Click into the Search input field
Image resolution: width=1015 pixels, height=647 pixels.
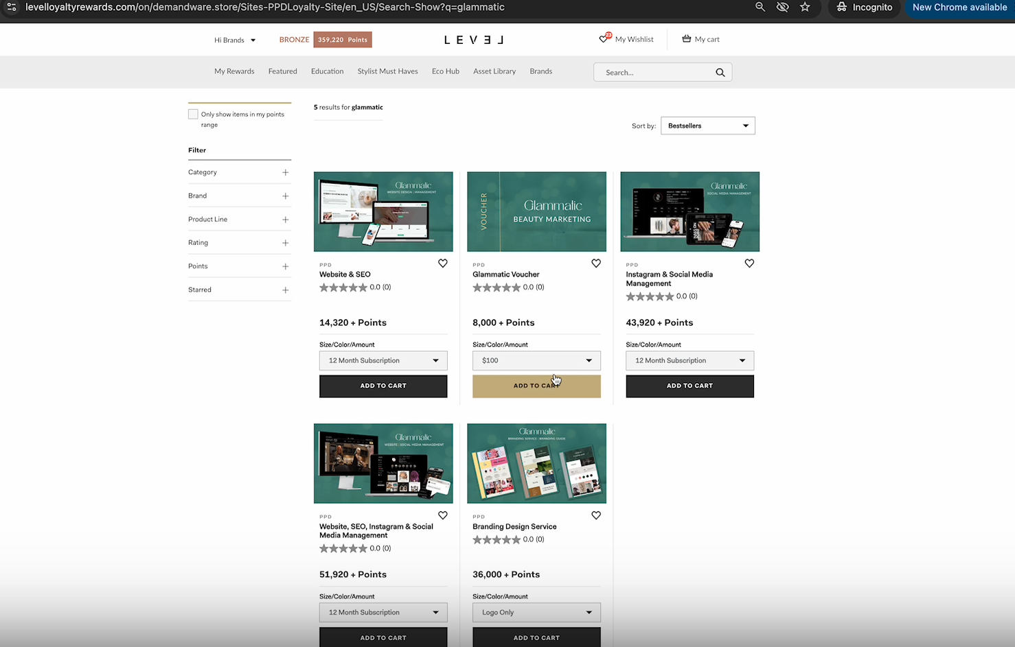pyautogui.click(x=652, y=73)
